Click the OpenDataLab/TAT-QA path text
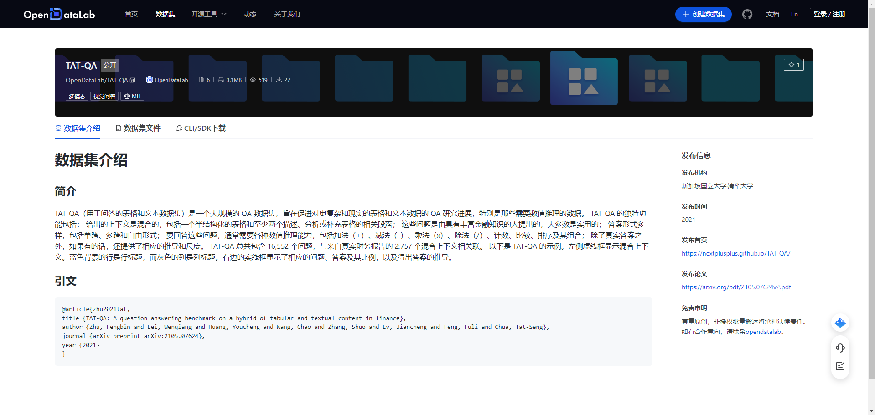The width and height of the screenshot is (875, 415). [97, 80]
